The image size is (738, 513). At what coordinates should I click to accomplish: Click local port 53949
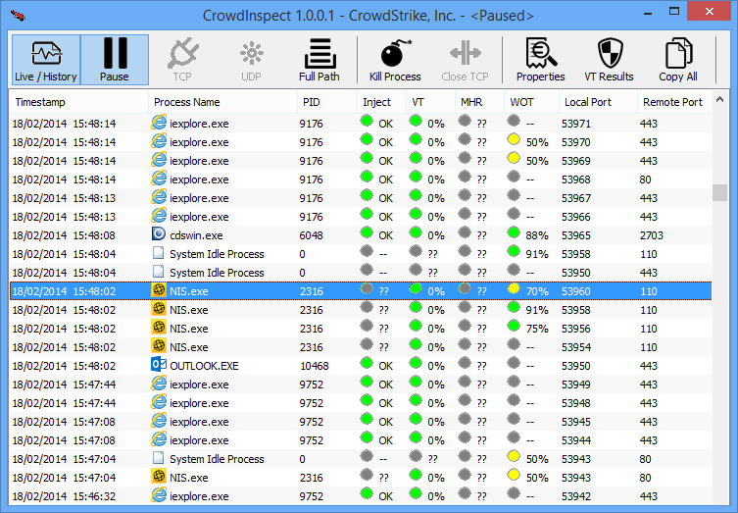(x=576, y=385)
